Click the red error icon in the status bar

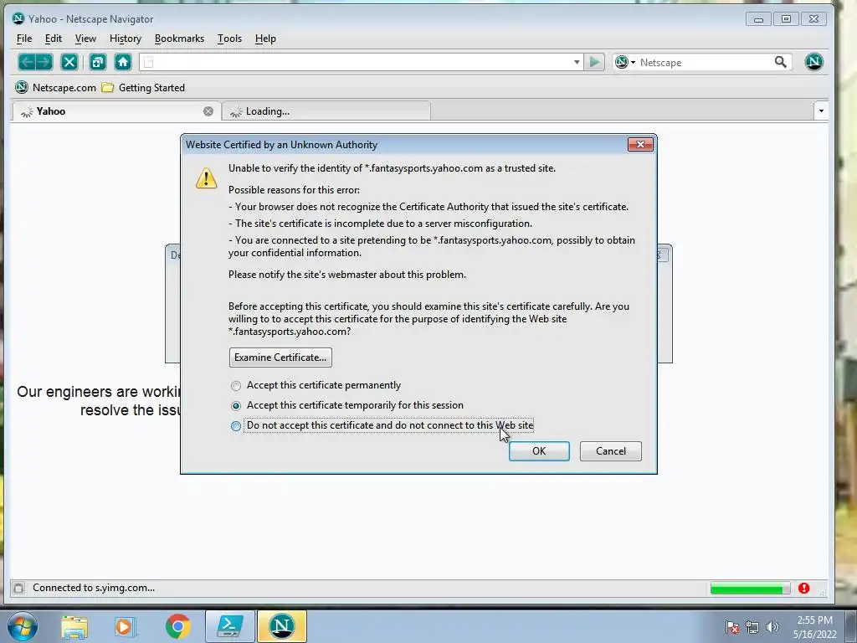coord(803,589)
